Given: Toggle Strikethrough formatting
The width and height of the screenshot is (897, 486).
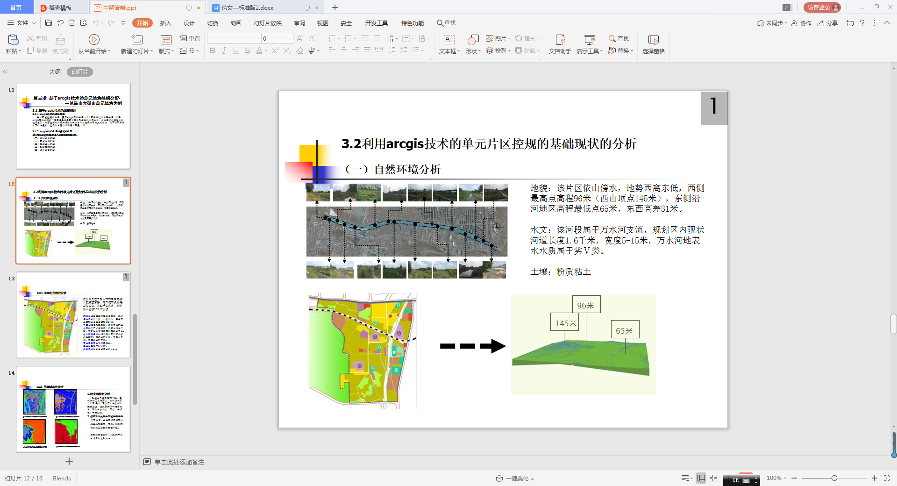Looking at the screenshot, I should [248, 50].
